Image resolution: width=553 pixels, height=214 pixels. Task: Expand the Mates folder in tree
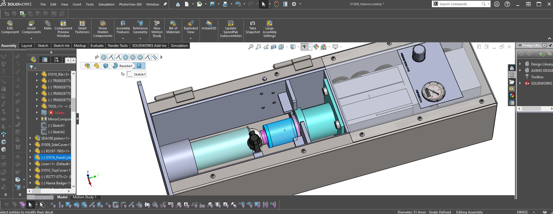(x=37, y=113)
